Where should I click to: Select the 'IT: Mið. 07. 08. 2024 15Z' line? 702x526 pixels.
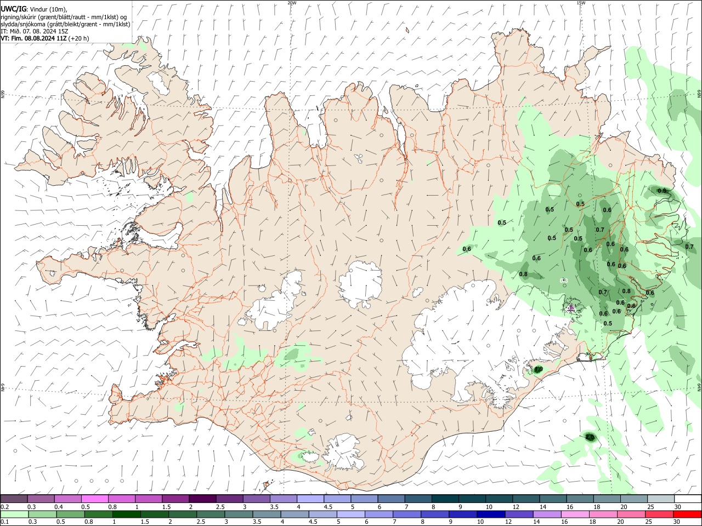[35, 31]
